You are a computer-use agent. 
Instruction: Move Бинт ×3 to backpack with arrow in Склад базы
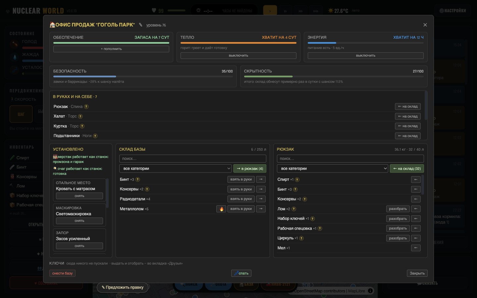point(261,179)
